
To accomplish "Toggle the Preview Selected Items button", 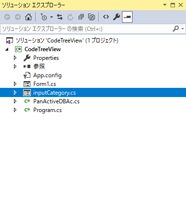I will pyautogui.click(x=127, y=17).
